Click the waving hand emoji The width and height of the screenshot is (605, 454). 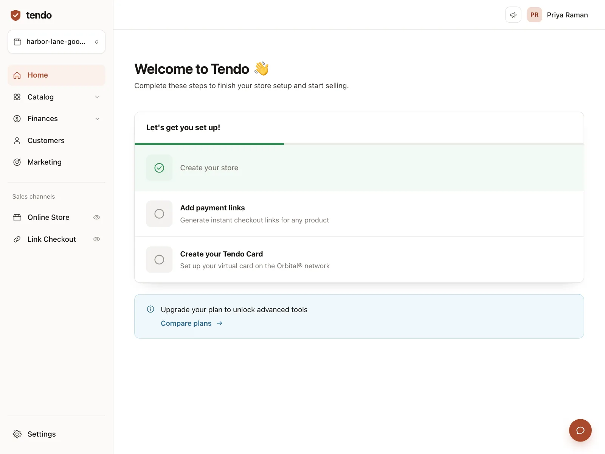[x=261, y=68]
